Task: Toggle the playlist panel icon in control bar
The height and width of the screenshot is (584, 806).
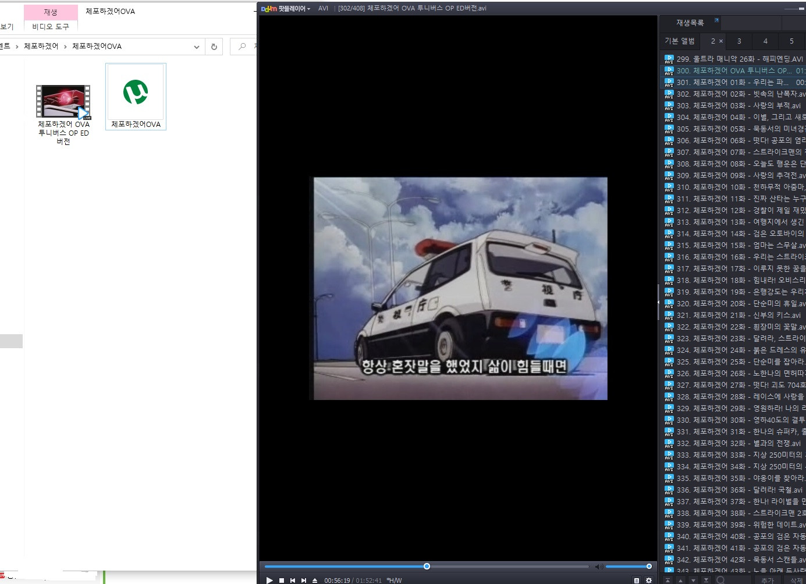Action: click(637, 580)
